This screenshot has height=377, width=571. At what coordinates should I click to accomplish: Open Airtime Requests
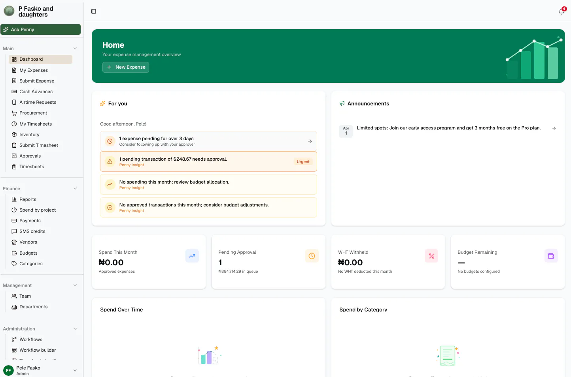tap(40, 102)
